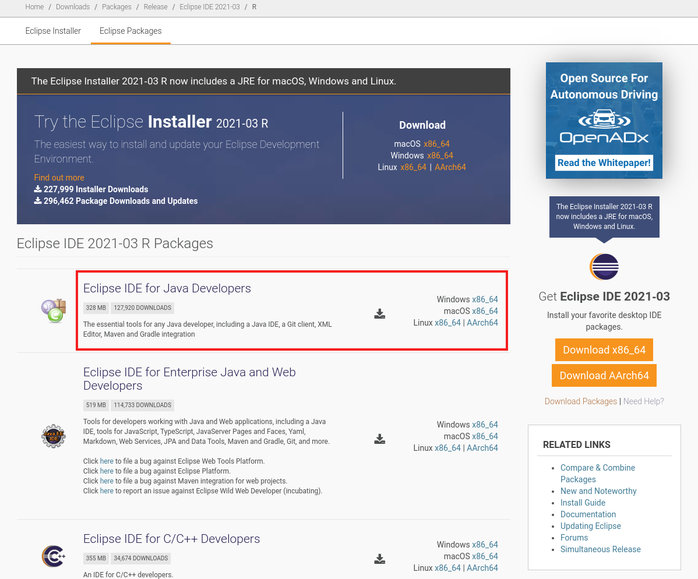Switch to the Eclipse Installer tab
Screen dimensions: 698x579
pos(53,31)
